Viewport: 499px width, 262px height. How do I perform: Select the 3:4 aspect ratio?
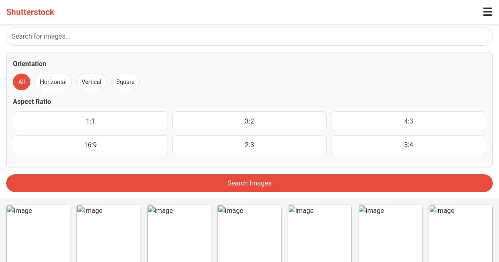click(408, 145)
